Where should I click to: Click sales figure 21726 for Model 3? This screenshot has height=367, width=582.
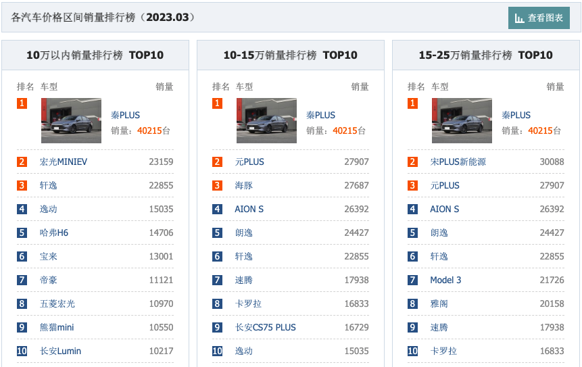[x=552, y=280]
